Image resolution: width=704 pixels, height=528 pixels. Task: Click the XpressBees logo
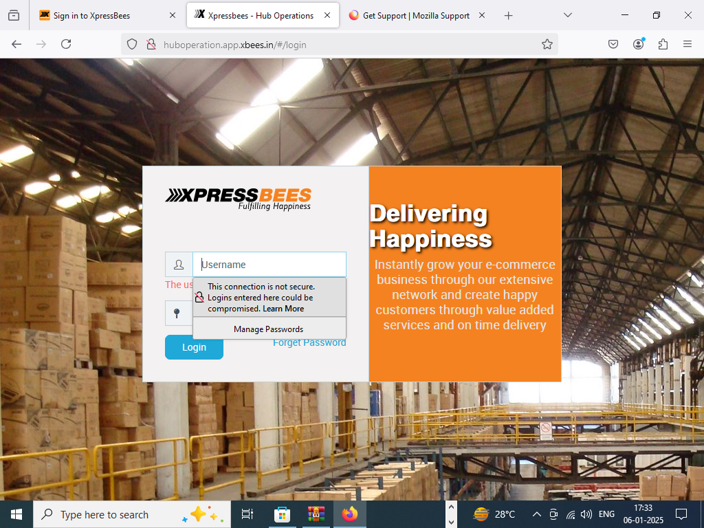(x=239, y=199)
